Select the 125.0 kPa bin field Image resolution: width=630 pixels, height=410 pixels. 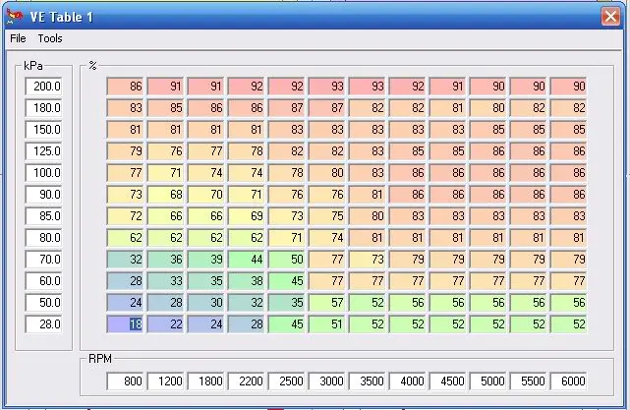click(x=44, y=151)
